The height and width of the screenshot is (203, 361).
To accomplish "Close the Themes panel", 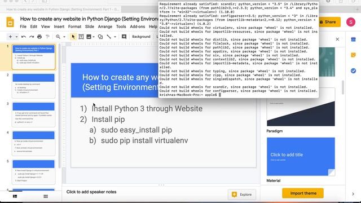I will coord(337,39).
